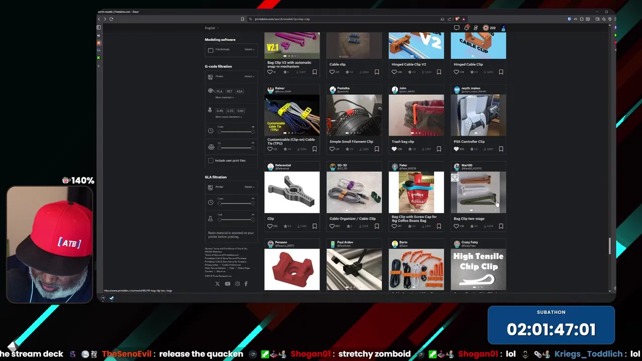642x361 pixels.
Task: Toggle the 0.60 nozzle diameter filter
Action: click(x=240, y=111)
